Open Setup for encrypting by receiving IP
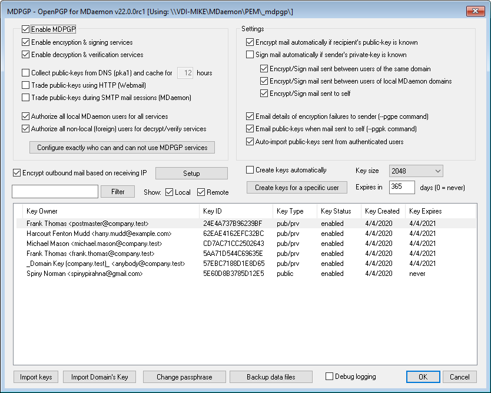Viewport: 491px width, 393px height. point(191,174)
